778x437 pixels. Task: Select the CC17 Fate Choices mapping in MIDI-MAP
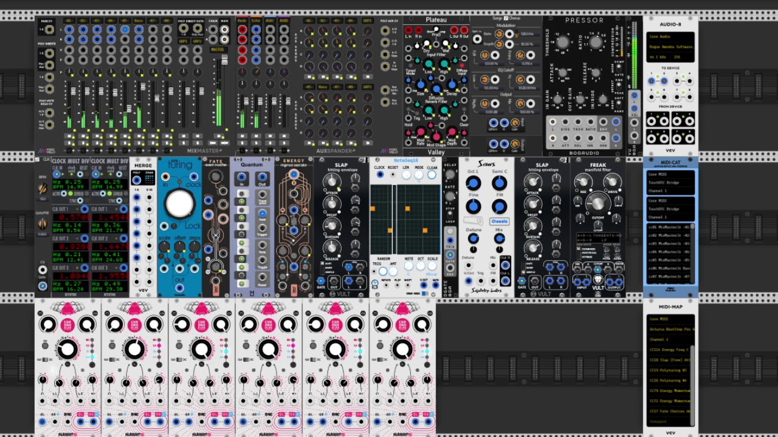tap(669, 412)
